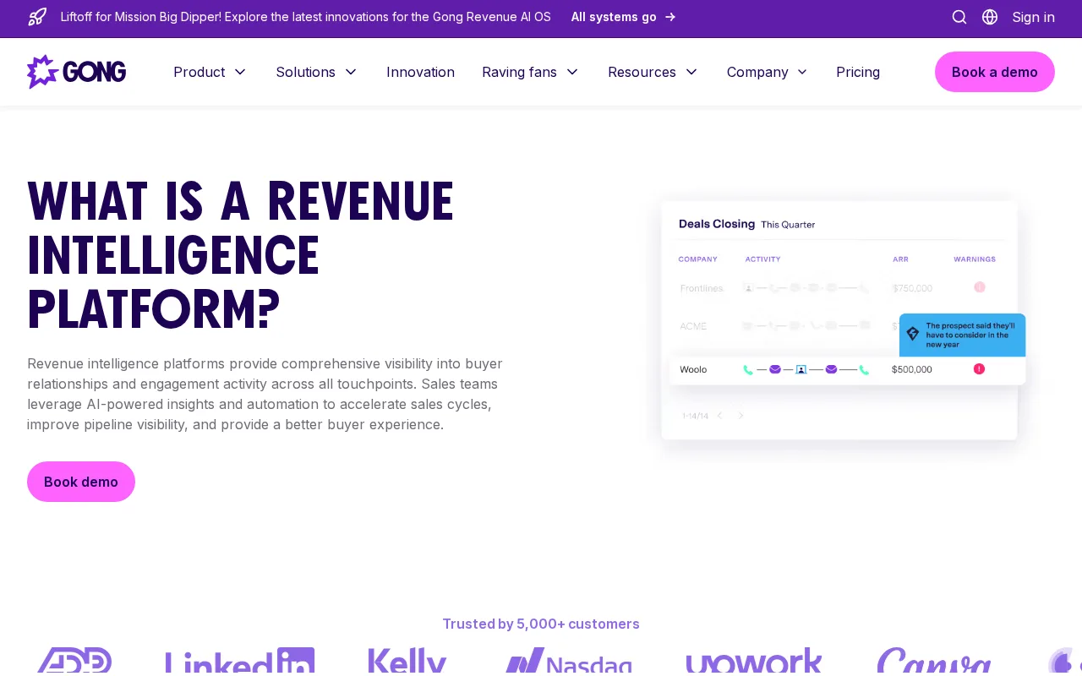Expand the Solutions menu
The width and height of the screenshot is (1082, 676).
click(x=316, y=72)
